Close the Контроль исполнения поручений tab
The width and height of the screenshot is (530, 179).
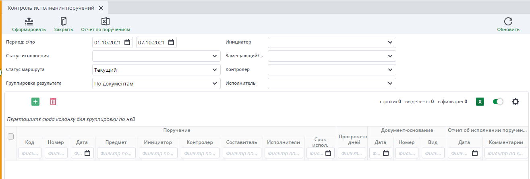coord(101,8)
